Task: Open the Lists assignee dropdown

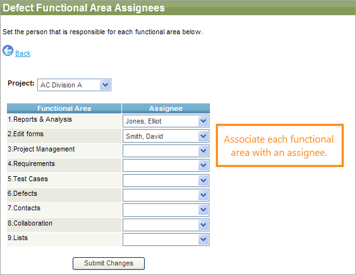Action: 166,240
